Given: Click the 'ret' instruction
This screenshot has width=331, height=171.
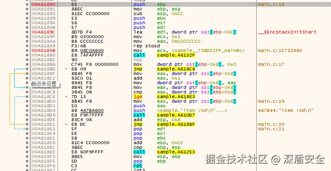Looking at the screenshot, I should point(138,166).
